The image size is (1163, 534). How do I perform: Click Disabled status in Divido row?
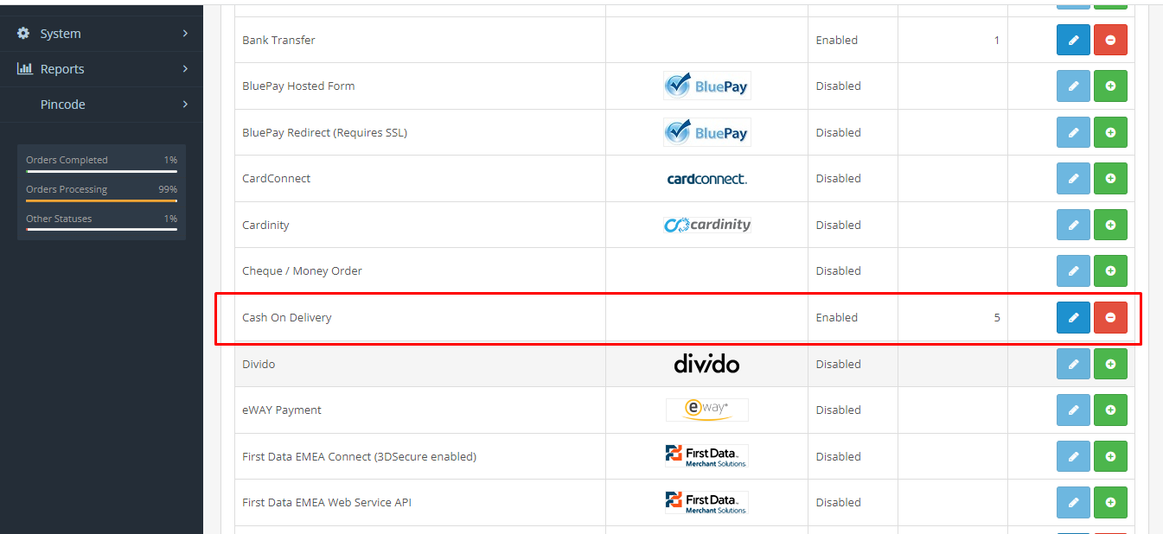coord(838,364)
